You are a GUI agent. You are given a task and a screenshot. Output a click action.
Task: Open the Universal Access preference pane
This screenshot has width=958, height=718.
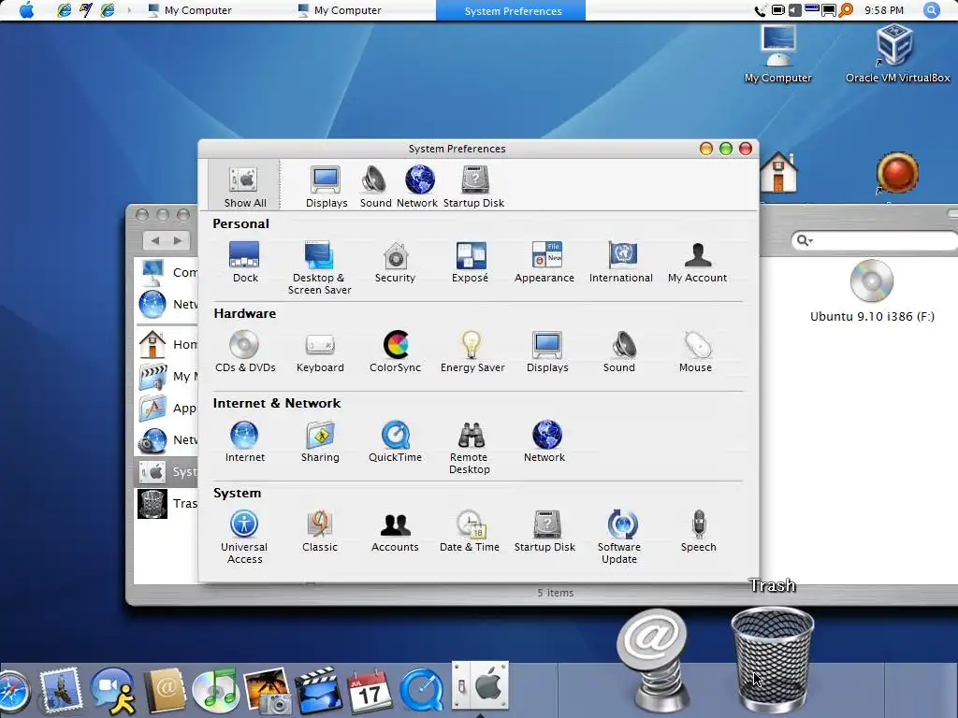coord(244,538)
